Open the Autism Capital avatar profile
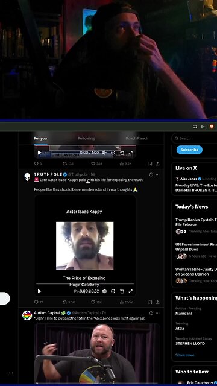The height and width of the screenshot is (386, 217). coord(27,315)
